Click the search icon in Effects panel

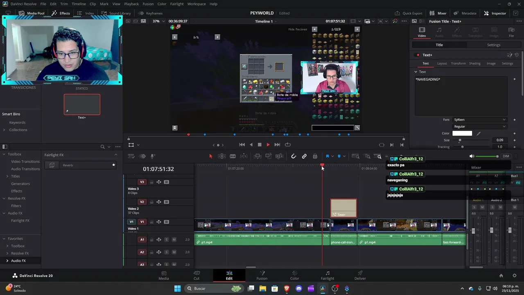point(103,147)
